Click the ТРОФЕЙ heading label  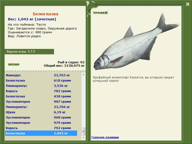(100, 13)
